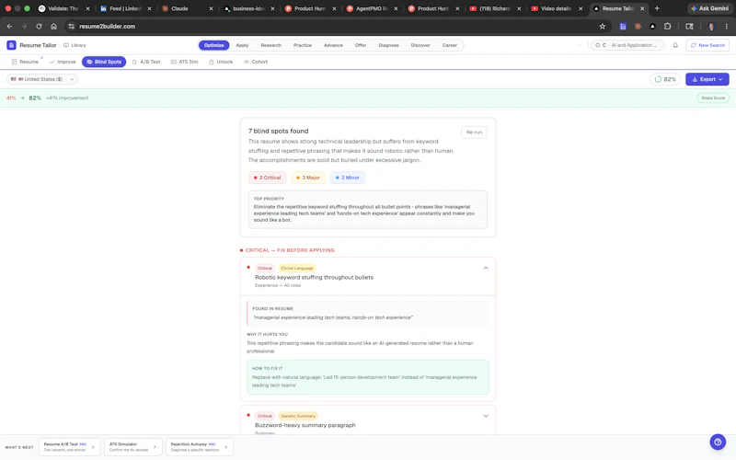The image size is (736, 460).
Task: Filter by 2 Critical badge
Action: tap(267, 178)
